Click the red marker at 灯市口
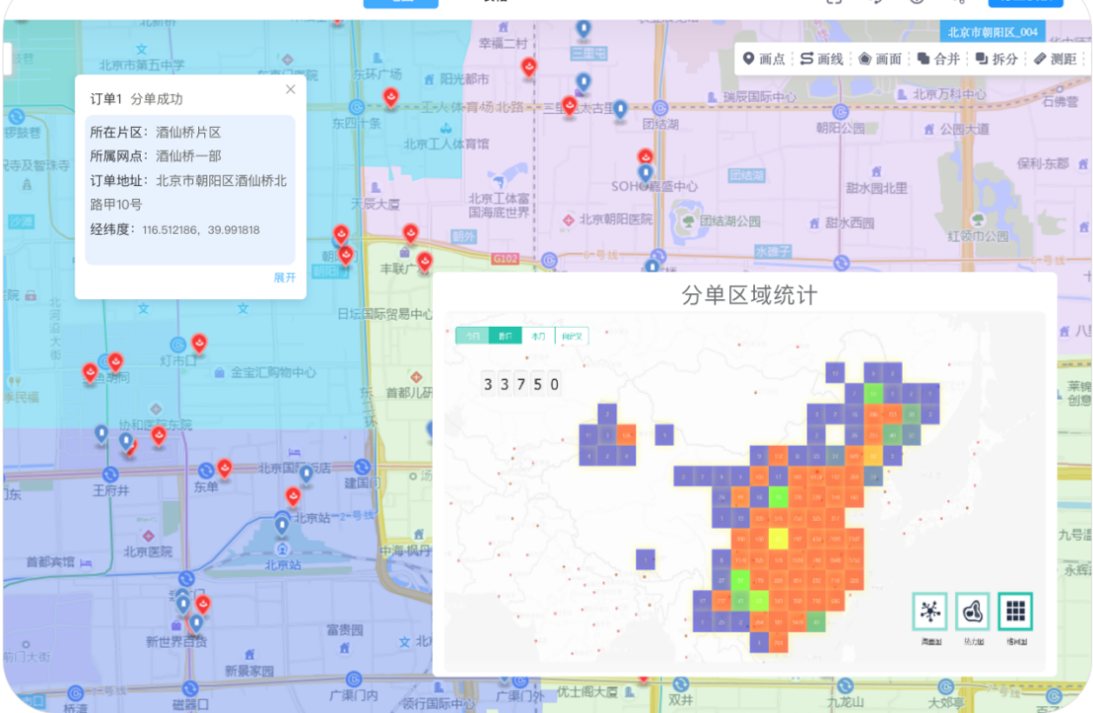The width and height of the screenshot is (1093, 713). tap(199, 343)
